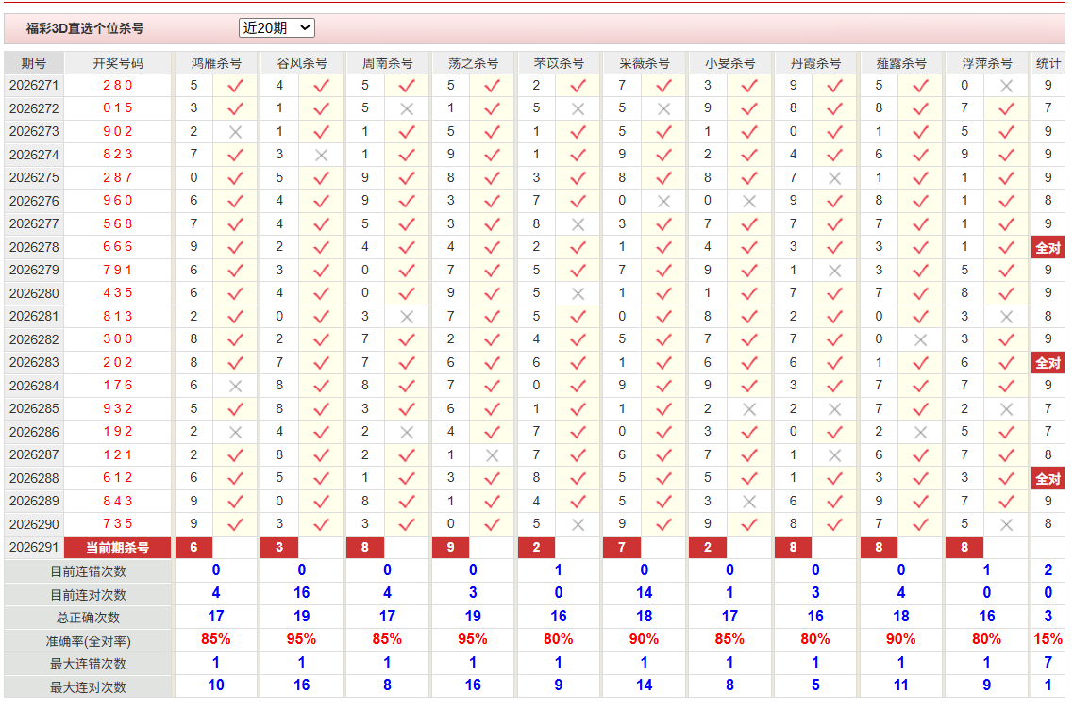1073x710 pixels.
Task: Click period number 2026291
Action: (34, 547)
